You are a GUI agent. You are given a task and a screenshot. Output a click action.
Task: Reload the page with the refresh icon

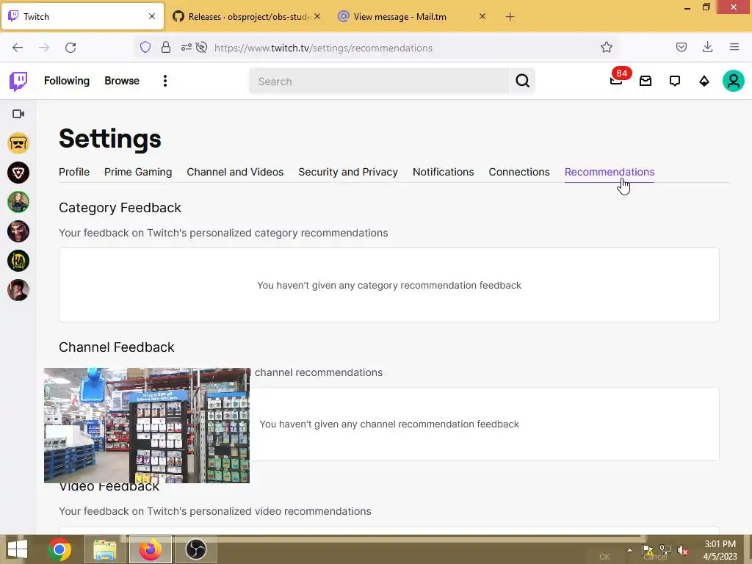click(x=70, y=48)
